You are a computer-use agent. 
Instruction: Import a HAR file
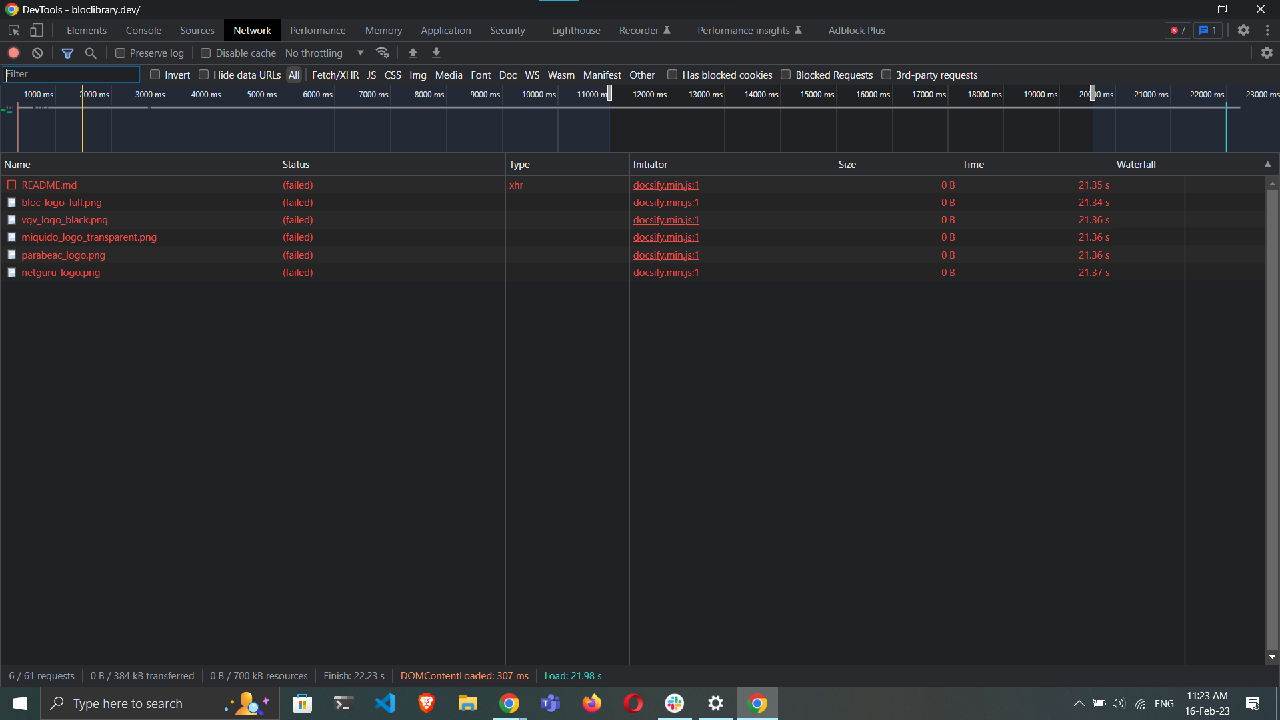(413, 53)
